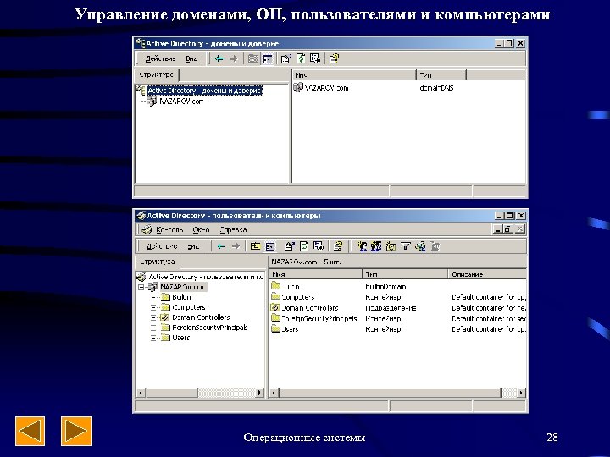Screen dimensions: 610x457
Task: Click left scroll arrow of tree pane scrollbar
Action: pos(141,393)
